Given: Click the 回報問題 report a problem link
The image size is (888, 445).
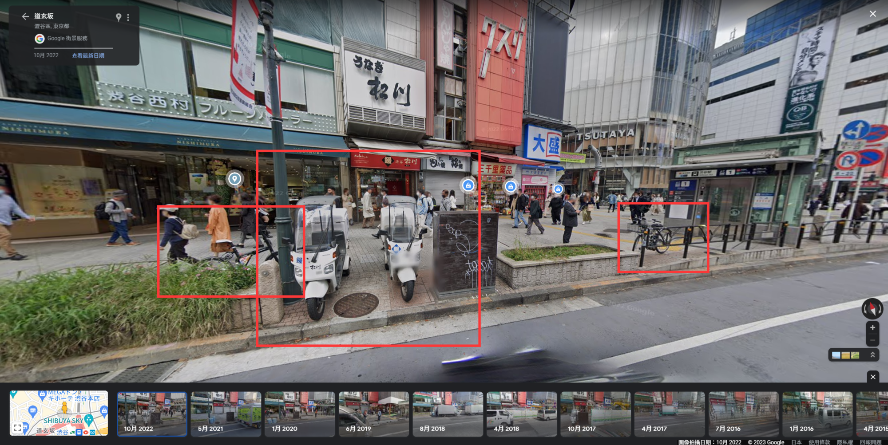Looking at the screenshot, I should point(871,442).
